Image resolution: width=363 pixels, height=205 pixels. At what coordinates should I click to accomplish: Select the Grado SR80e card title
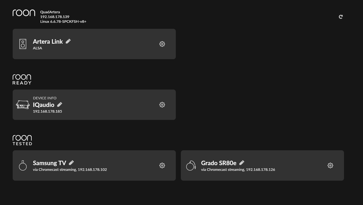(219, 163)
